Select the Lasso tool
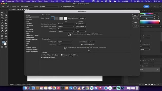Screen dimensions: 162x91 coord(2,15)
